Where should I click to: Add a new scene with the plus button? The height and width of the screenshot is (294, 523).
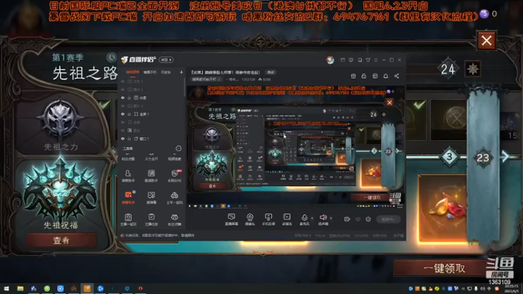tap(181, 72)
